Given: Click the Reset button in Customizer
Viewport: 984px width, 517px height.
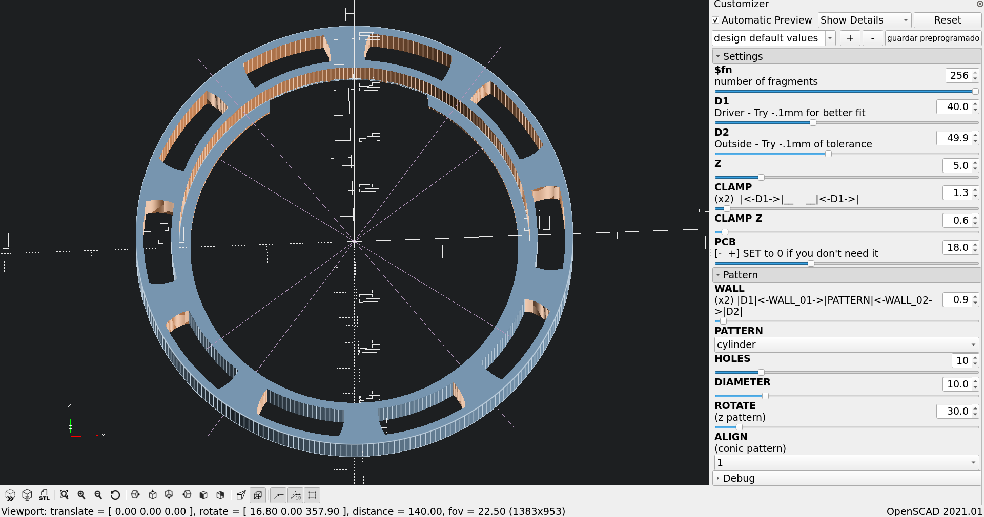Looking at the screenshot, I should click(948, 20).
